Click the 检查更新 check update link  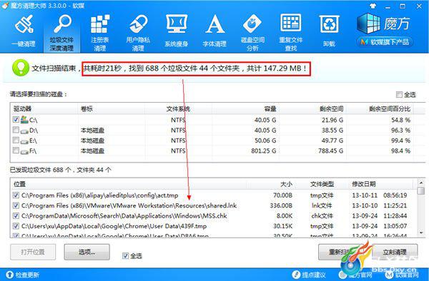(23, 275)
